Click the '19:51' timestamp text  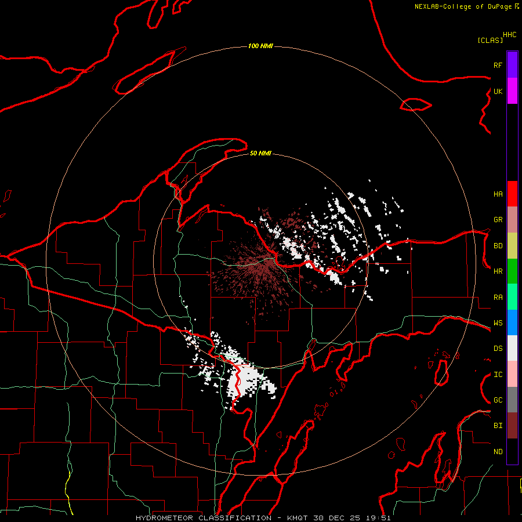click(x=379, y=518)
